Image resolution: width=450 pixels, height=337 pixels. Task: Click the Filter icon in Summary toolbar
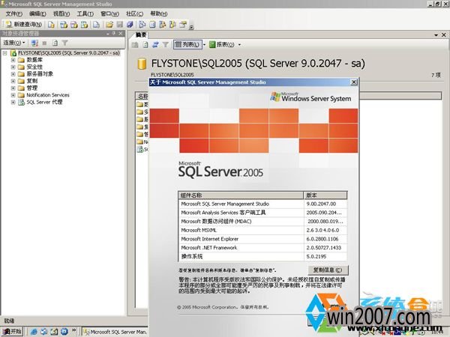coord(166,45)
